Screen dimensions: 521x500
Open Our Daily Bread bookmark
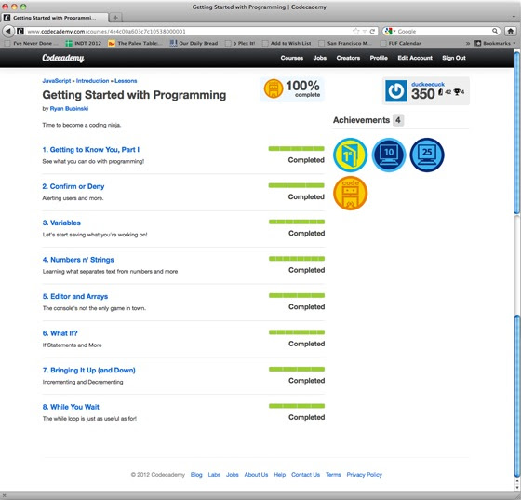194,43
